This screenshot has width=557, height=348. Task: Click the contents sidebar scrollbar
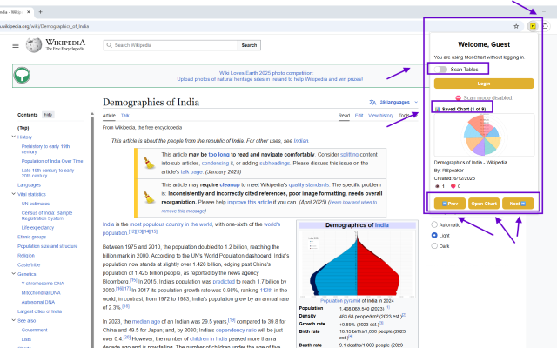tap(92, 231)
